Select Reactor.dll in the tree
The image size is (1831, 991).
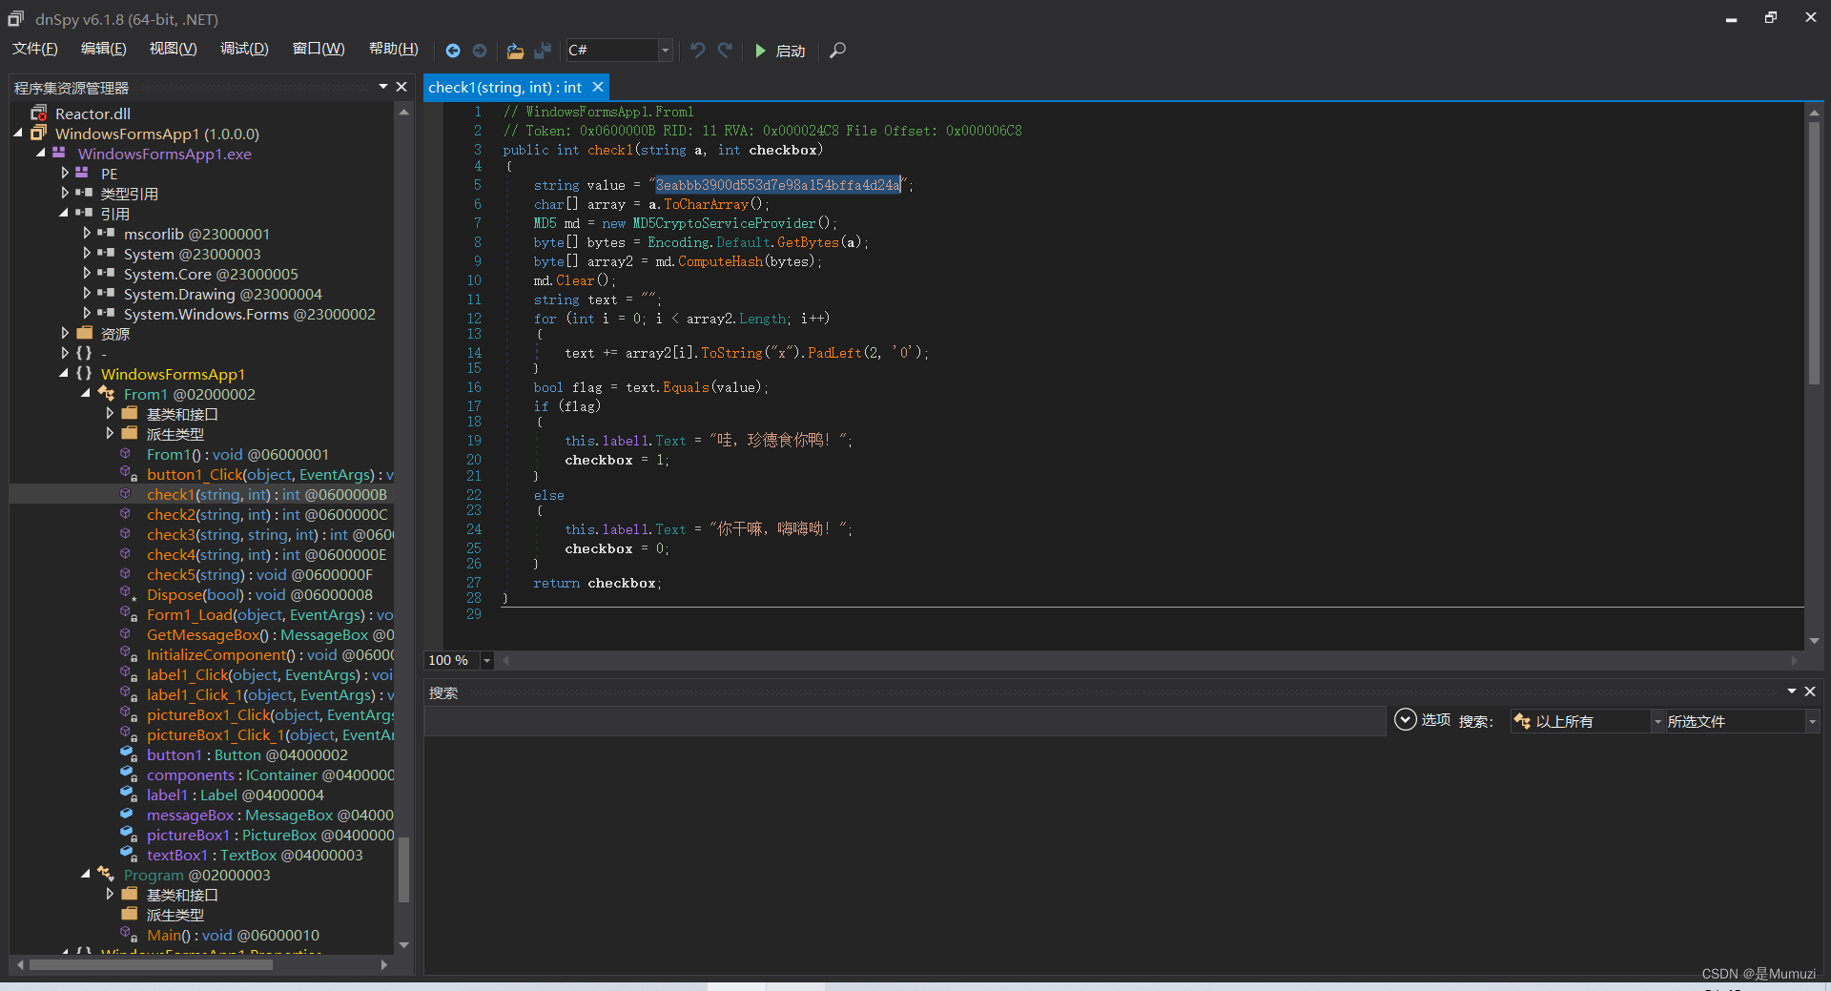[x=93, y=114]
